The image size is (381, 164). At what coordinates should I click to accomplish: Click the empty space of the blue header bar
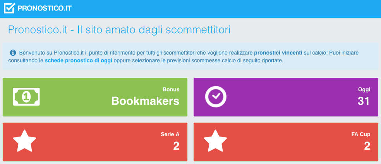pyautogui.click(x=226, y=9)
